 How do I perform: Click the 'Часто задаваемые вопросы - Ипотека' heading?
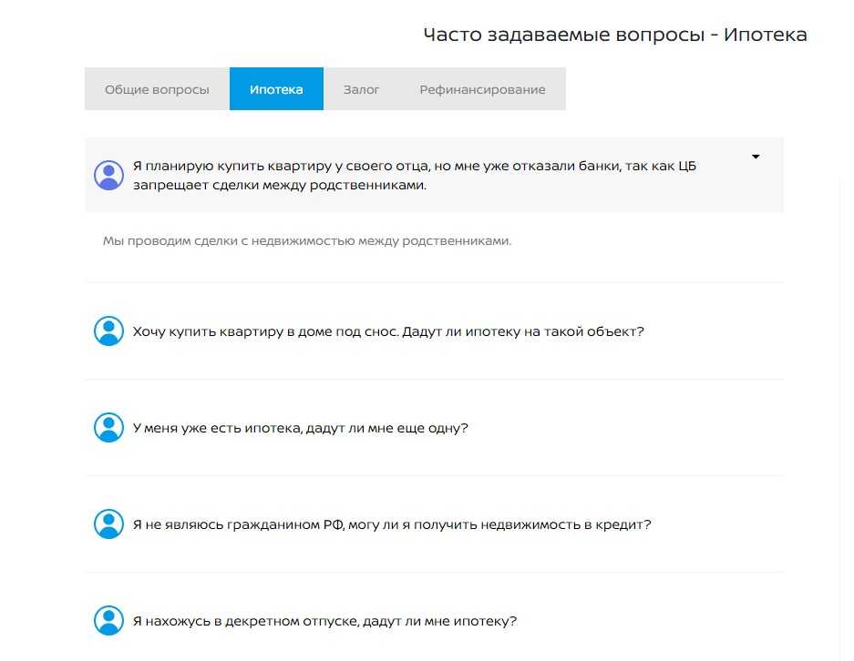click(615, 35)
